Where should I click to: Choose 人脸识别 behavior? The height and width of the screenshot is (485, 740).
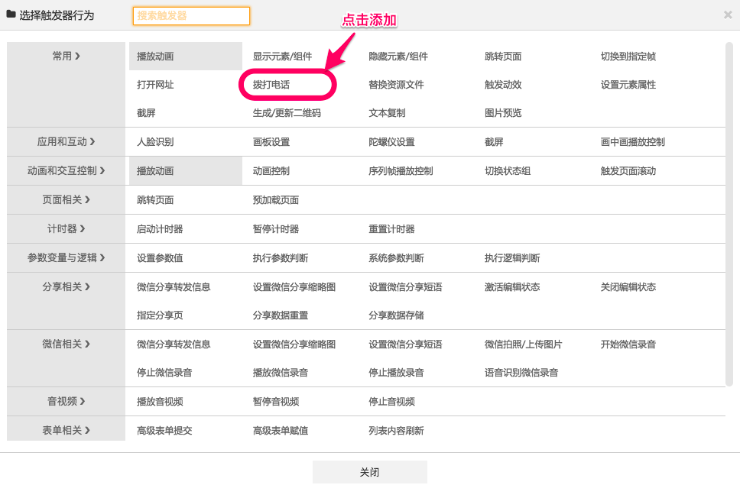click(x=155, y=142)
